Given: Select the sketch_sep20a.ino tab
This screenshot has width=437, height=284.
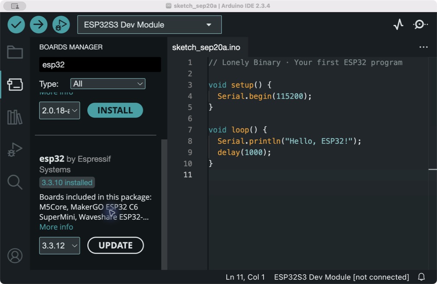Looking at the screenshot, I should (x=206, y=47).
